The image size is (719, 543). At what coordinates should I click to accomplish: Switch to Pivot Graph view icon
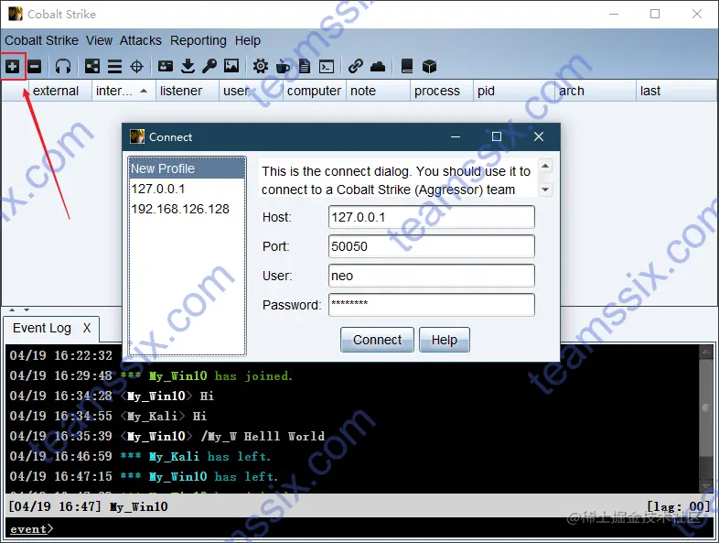click(92, 67)
